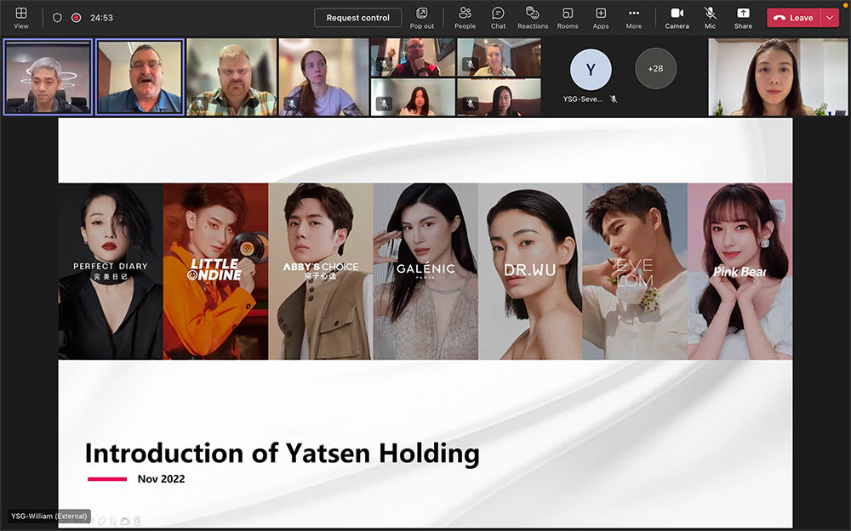Image resolution: width=851 pixels, height=531 pixels.
Task: Select the video of man in blue polo
Action: tap(140, 77)
